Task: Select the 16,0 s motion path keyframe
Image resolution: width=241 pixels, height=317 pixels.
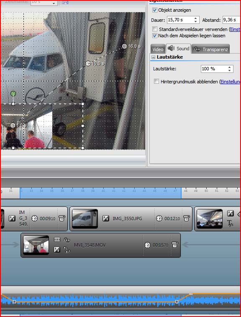Action: 124,46
